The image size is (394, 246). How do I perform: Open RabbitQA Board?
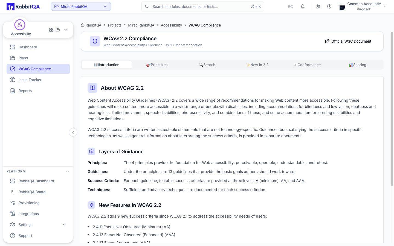pos(38,192)
